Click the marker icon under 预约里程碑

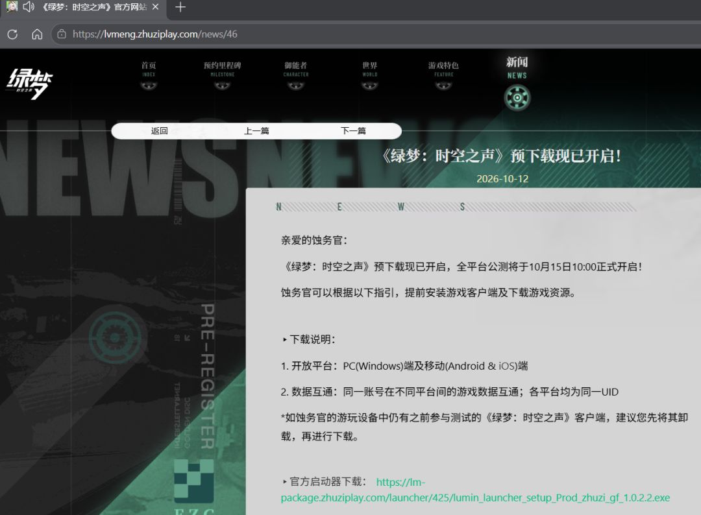point(222,86)
